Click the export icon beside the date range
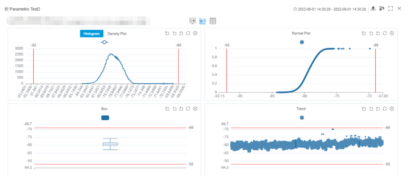The image size is (408, 182). (373, 8)
